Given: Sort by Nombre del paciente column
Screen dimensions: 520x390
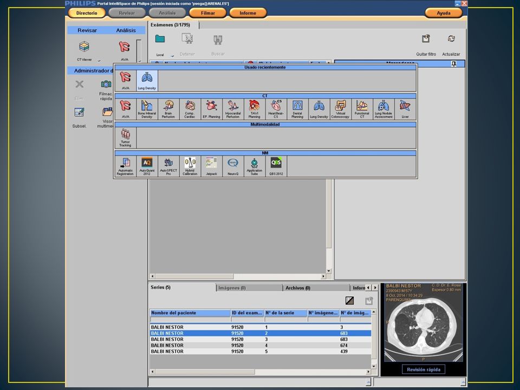Looking at the screenshot, I should click(x=190, y=313).
